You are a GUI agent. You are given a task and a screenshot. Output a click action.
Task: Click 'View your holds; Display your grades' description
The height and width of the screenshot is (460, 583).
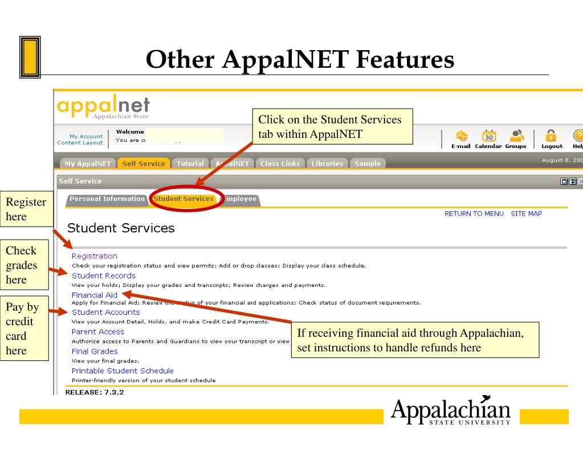coord(198,285)
